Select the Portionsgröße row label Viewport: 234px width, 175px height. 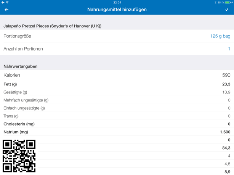tap(17, 36)
